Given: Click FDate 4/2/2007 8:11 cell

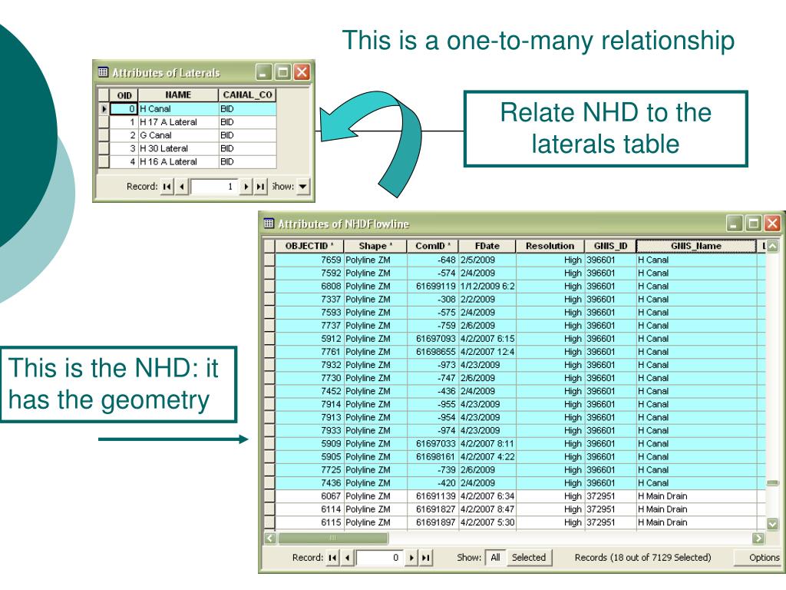Looking at the screenshot, I should (487, 443).
